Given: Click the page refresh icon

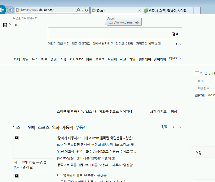Looking at the screenshot, I should (x=86, y=10).
